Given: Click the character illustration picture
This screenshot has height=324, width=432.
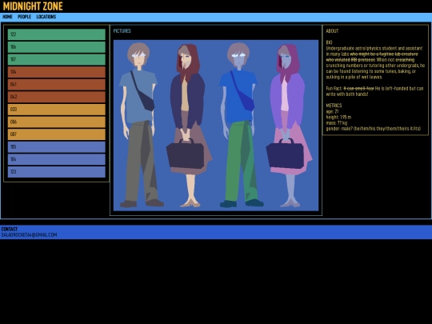Looking at the screenshot, I should (x=216, y=126).
